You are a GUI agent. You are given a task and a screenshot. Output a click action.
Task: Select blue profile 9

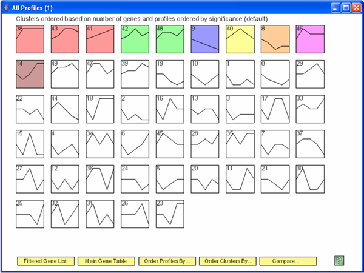coord(204,39)
